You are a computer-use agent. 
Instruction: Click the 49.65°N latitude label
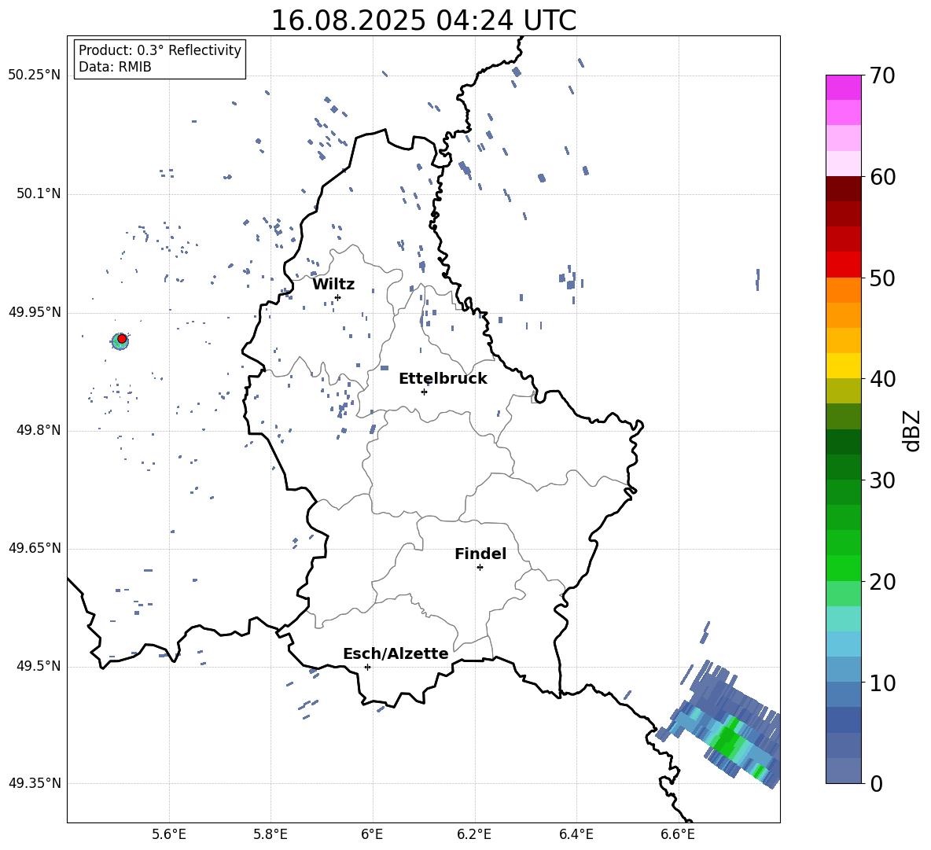pos(35,548)
